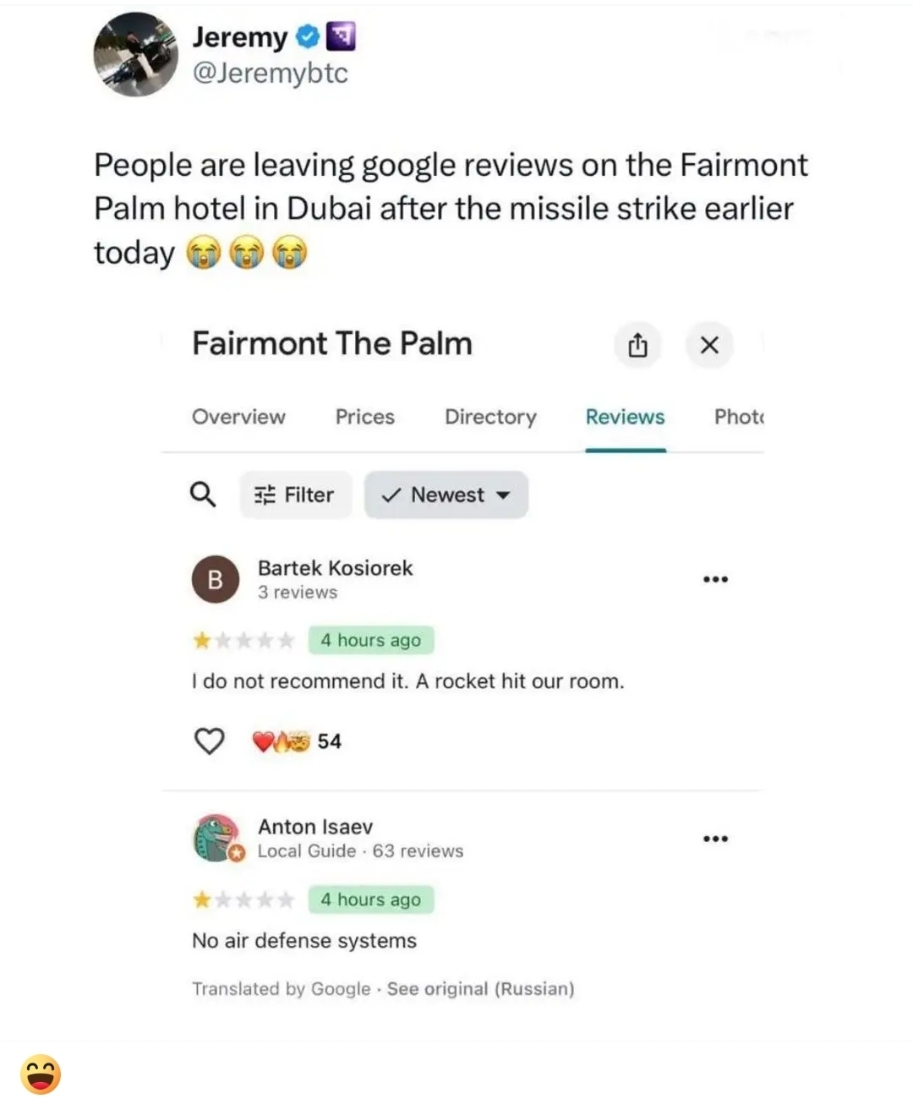Close the Fairmont The Palm panel
913x1115 pixels.
pyautogui.click(x=709, y=345)
